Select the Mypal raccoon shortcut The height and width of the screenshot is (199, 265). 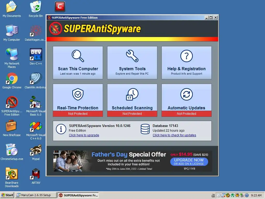(36, 150)
